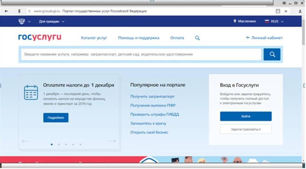Screen dimensions: 306x169
Task: Click the service name search field
Action: (141, 55)
